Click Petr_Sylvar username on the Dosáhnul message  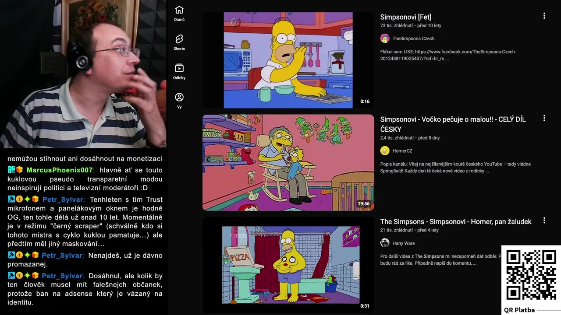tap(62, 276)
